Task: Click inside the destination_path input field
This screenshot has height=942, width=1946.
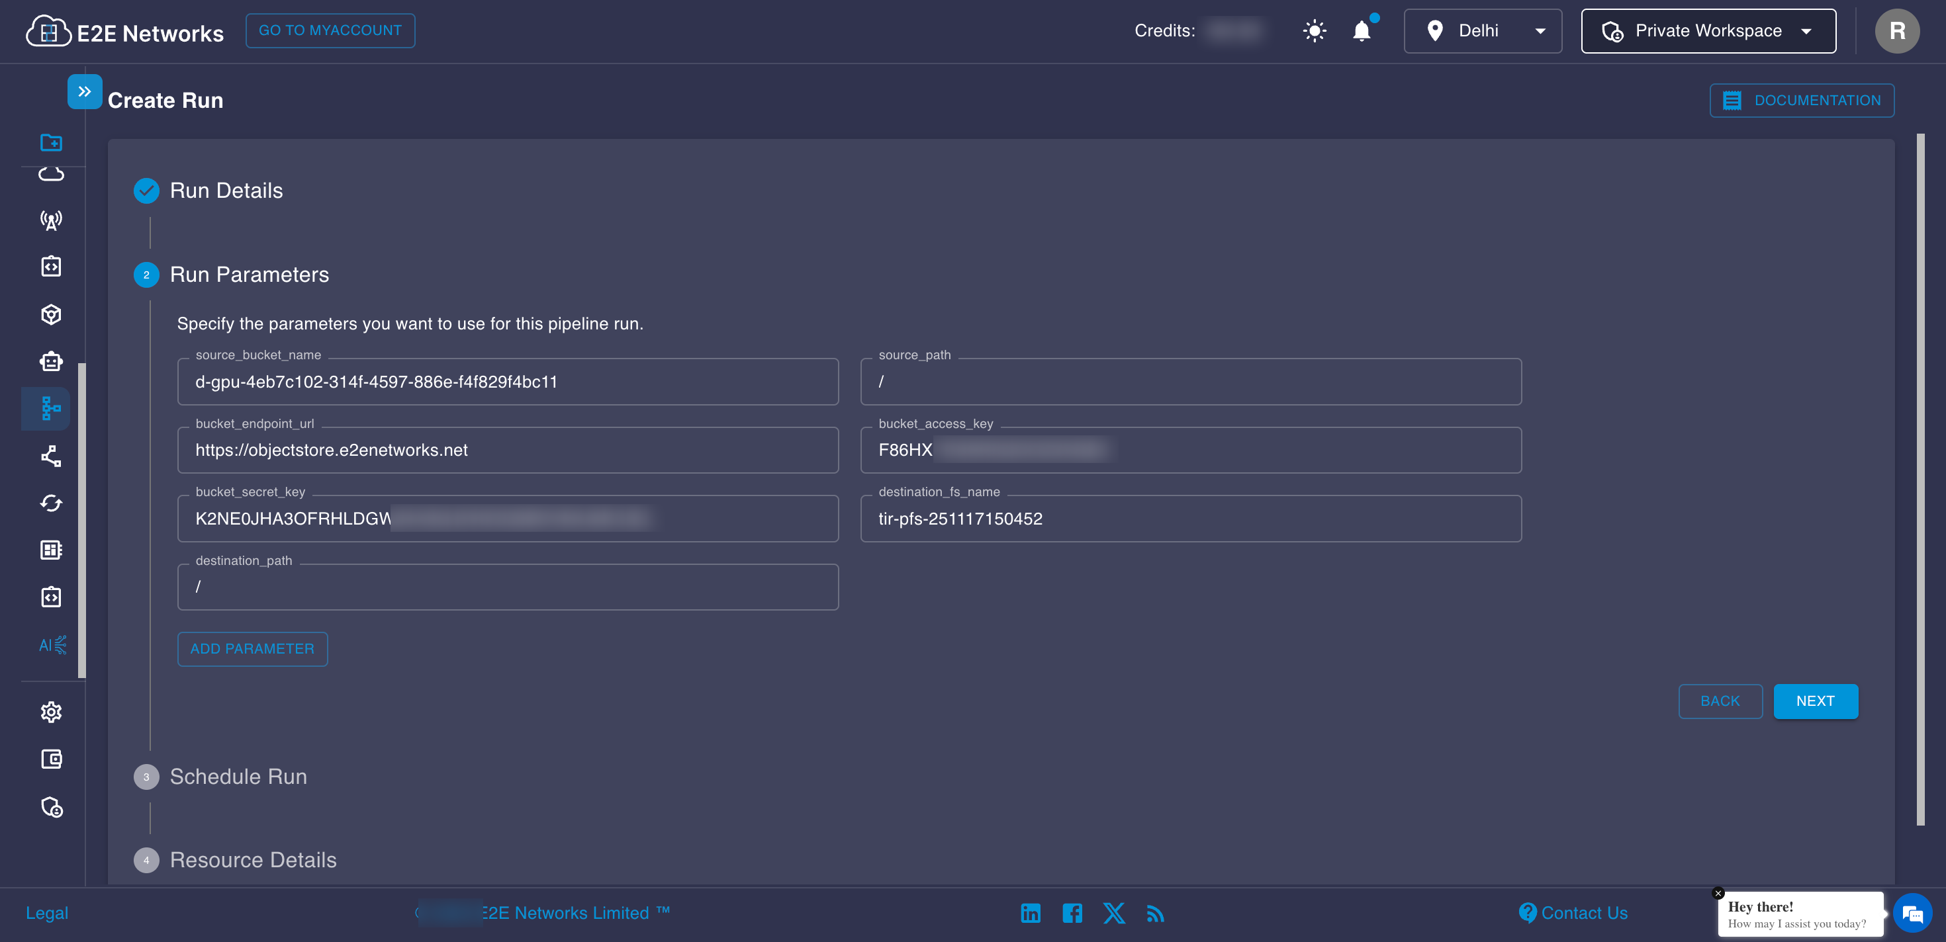Action: click(508, 587)
